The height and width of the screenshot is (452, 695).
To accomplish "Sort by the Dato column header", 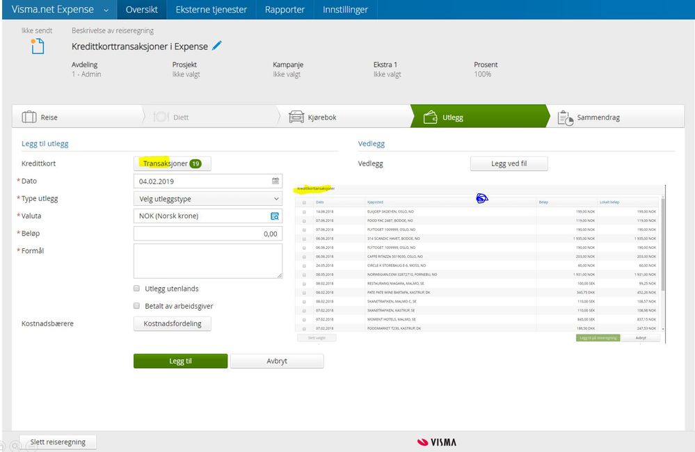I will pyautogui.click(x=319, y=202).
